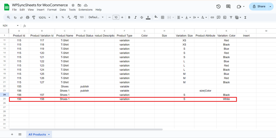Click the horizontal scrollbar
The width and height of the screenshot is (276, 138).
pyautogui.click(x=86, y=130)
